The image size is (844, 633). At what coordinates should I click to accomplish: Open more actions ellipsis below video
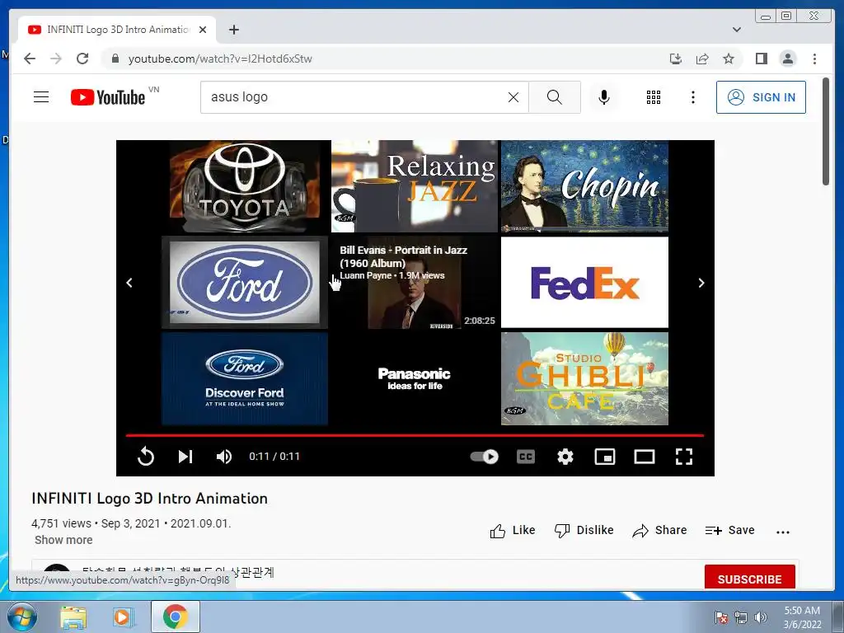783,532
